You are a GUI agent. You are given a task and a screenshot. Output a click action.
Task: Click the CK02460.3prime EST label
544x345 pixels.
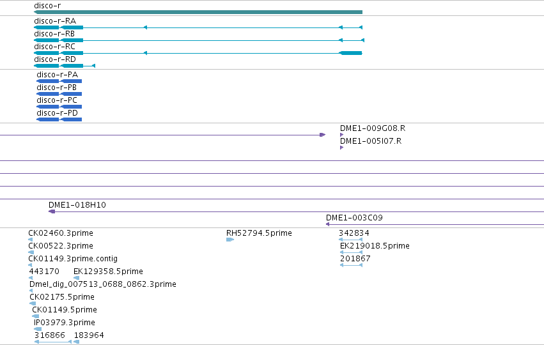coord(61,233)
